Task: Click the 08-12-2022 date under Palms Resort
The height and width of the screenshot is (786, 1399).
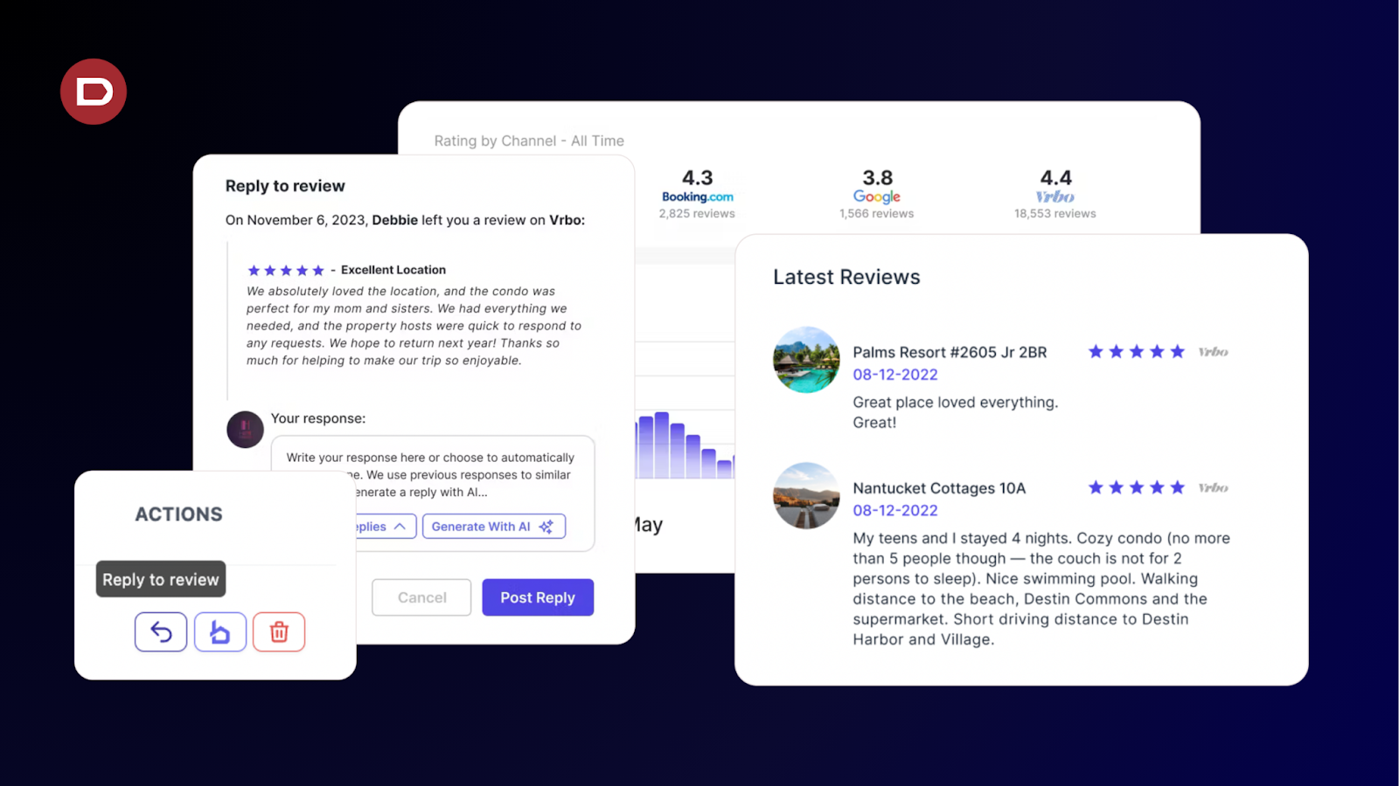Action: [895, 375]
